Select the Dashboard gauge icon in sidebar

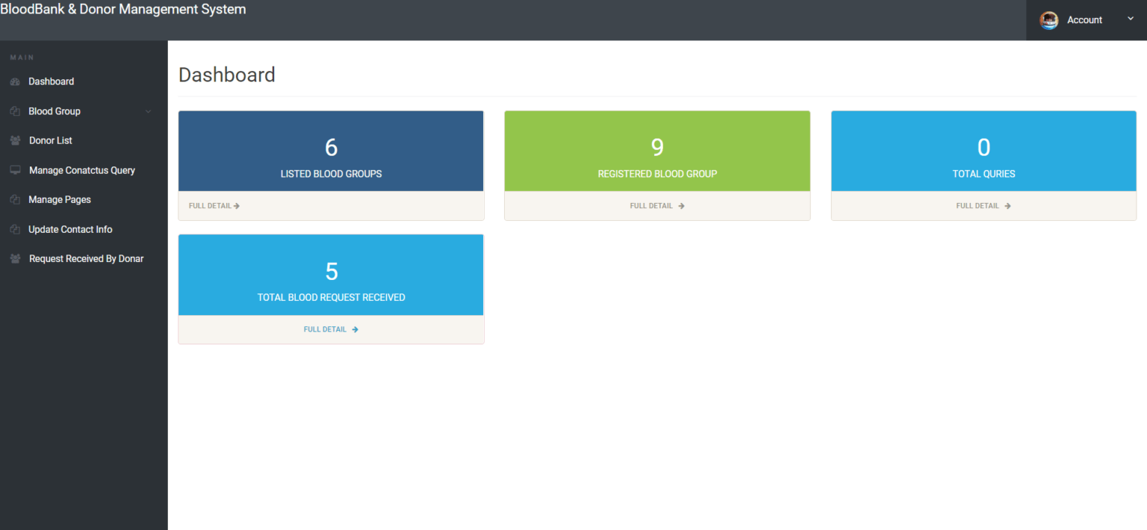point(15,81)
